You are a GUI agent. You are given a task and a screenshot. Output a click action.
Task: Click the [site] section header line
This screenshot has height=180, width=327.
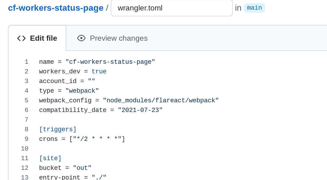(50, 158)
